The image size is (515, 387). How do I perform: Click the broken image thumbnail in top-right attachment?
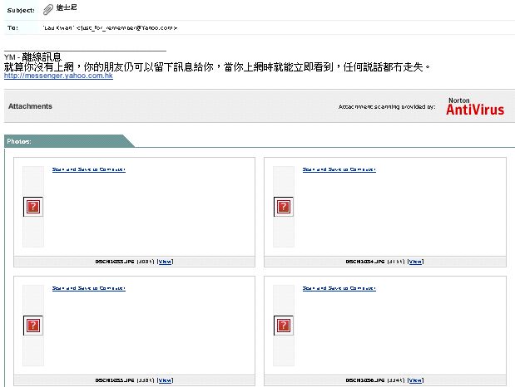click(284, 207)
